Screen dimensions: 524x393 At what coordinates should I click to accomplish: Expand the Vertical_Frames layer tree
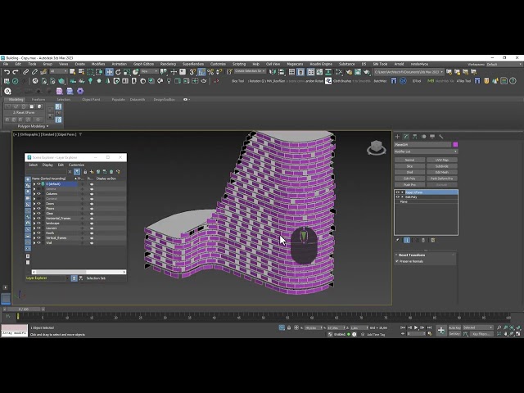pos(34,238)
